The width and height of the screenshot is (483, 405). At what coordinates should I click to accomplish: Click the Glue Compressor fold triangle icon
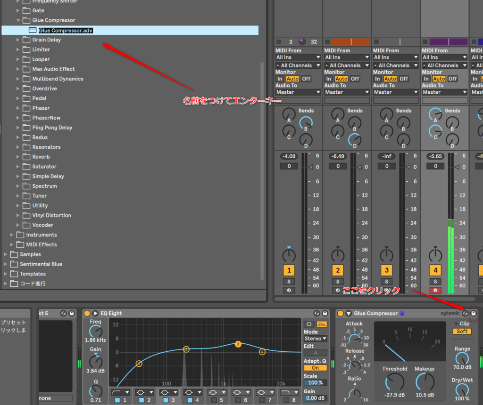coord(349,313)
